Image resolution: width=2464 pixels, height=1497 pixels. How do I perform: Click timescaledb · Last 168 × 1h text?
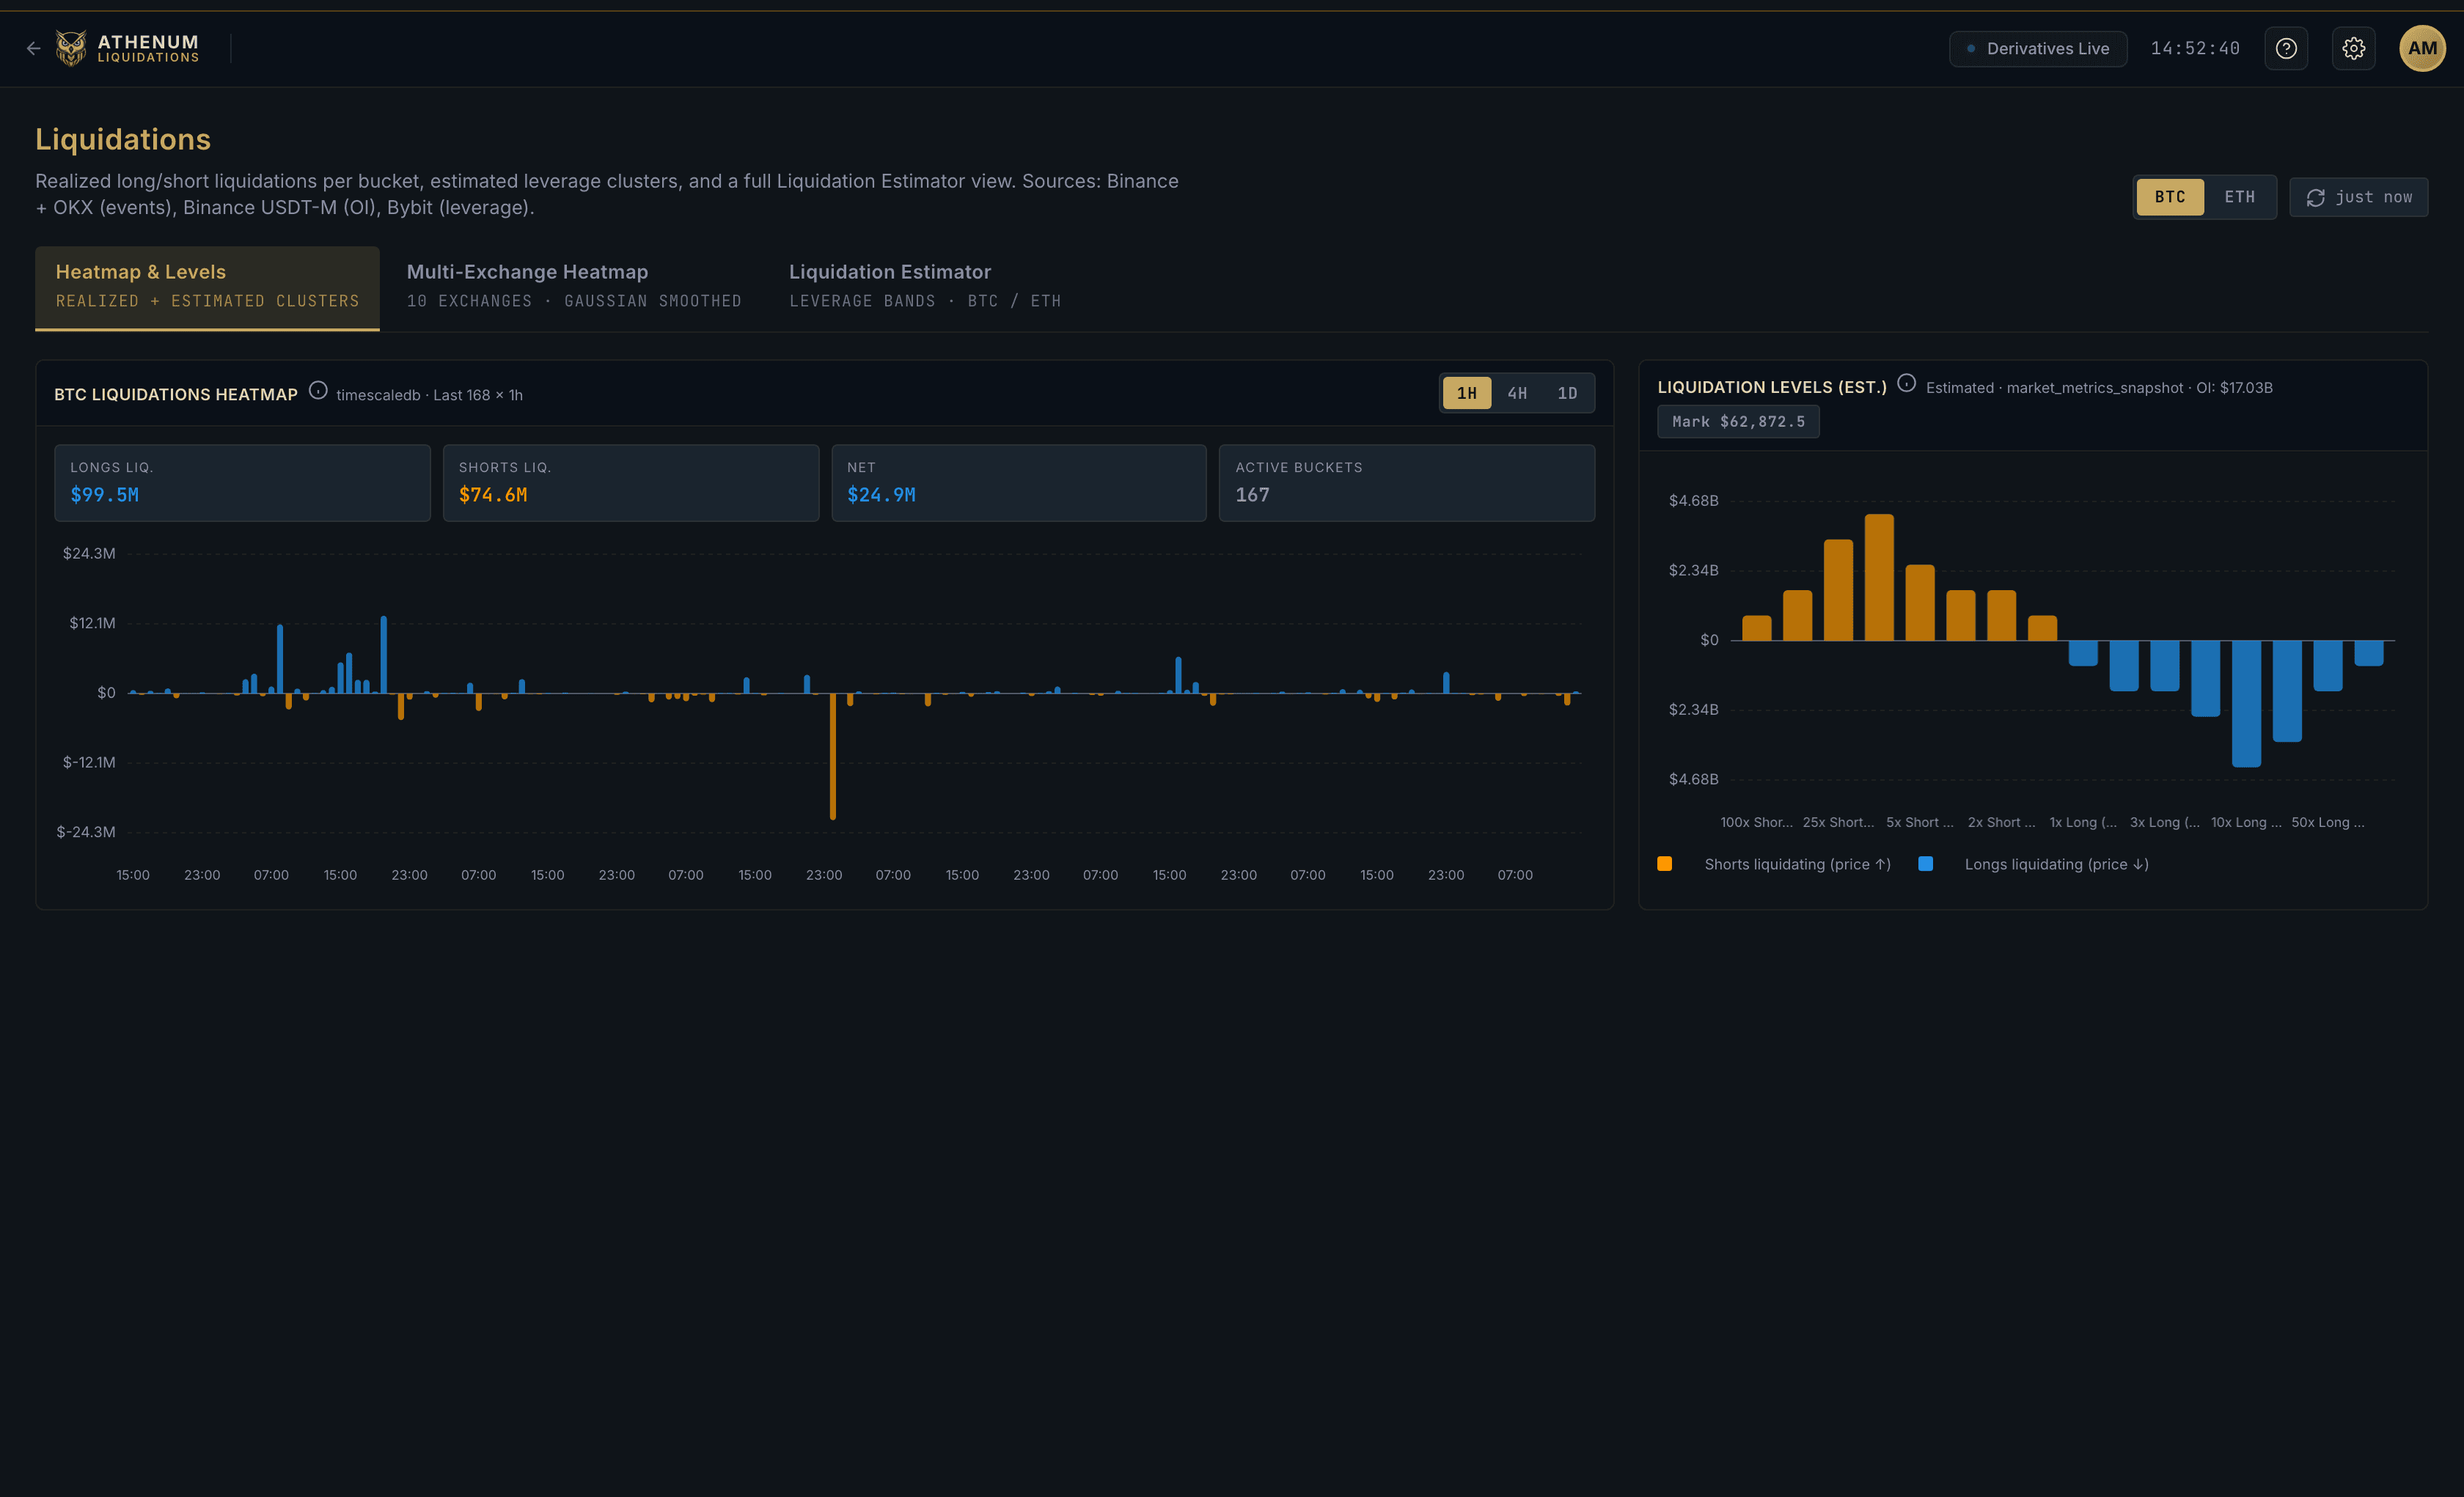click(x=429, y=395)
